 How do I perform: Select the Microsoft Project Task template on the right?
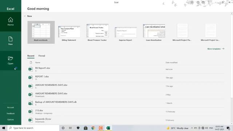coord(210,32)
